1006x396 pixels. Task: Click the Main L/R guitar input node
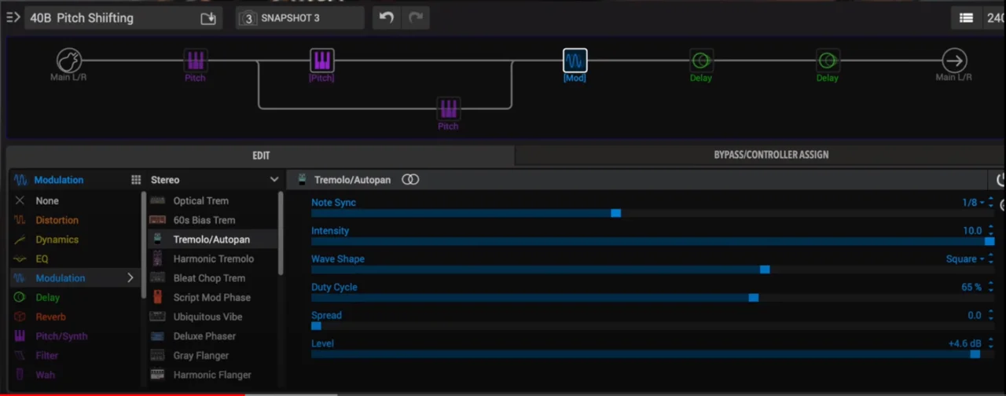[69, 60]
